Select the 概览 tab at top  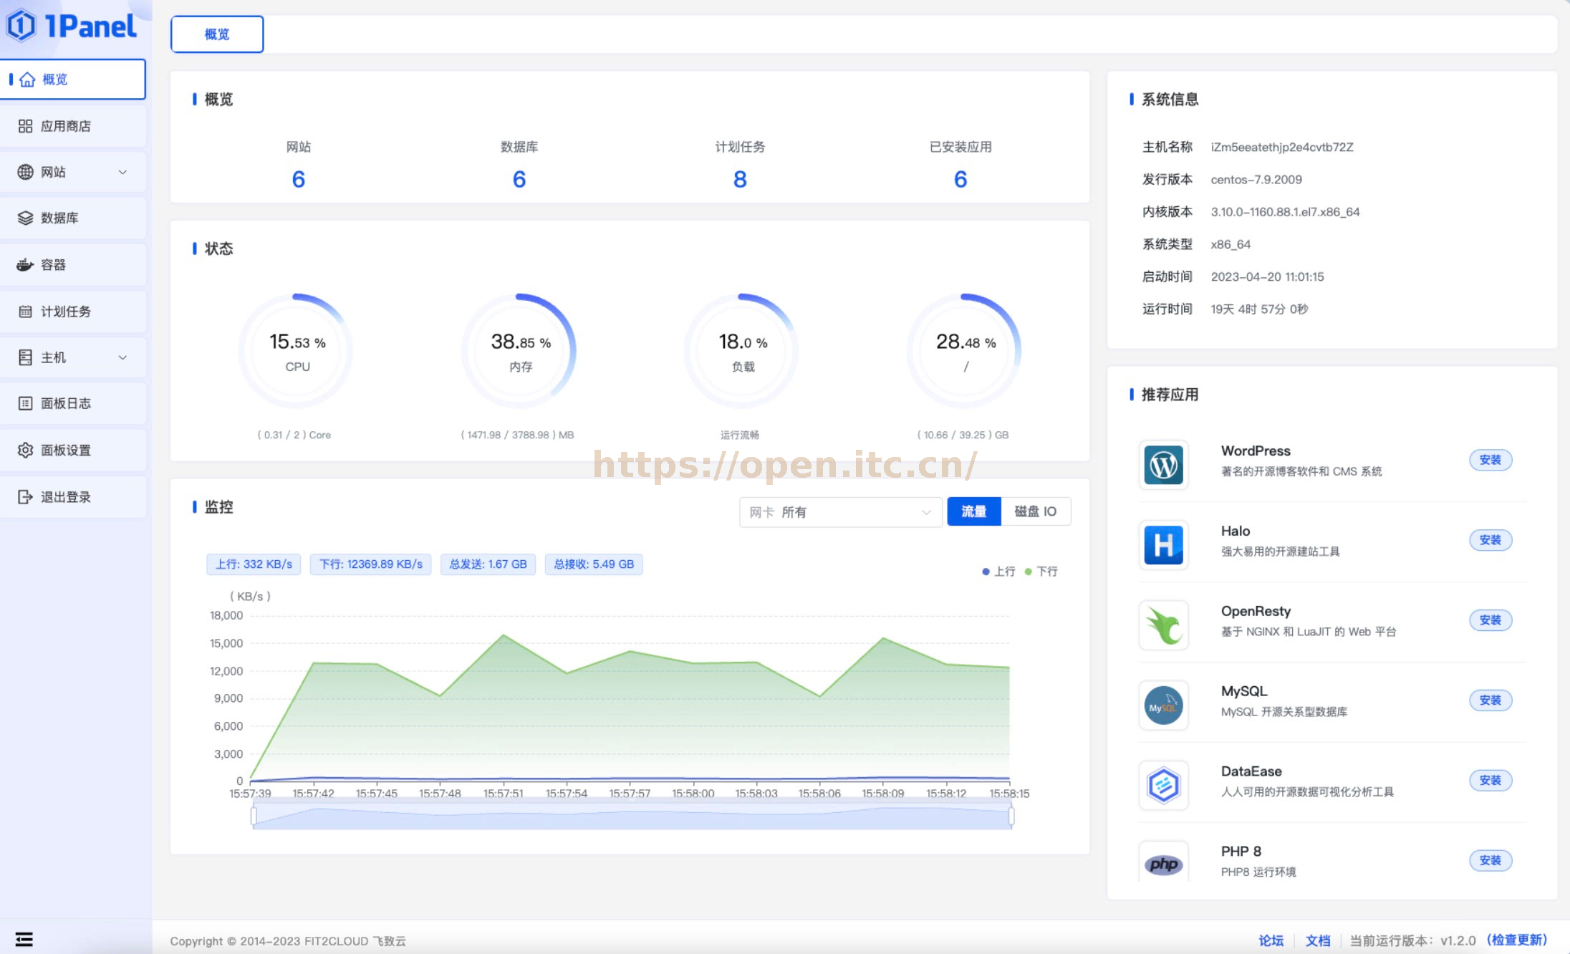(218, 34)
